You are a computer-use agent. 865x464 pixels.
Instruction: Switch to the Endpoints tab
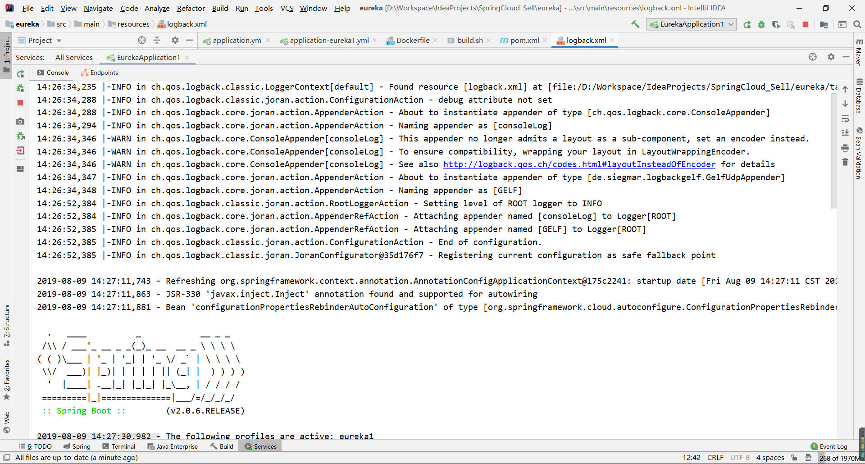pyautogui.click(x=100, y=73)
